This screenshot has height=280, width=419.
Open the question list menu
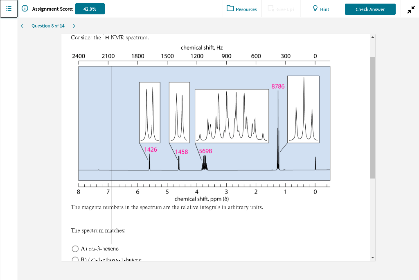pos(9,9)
